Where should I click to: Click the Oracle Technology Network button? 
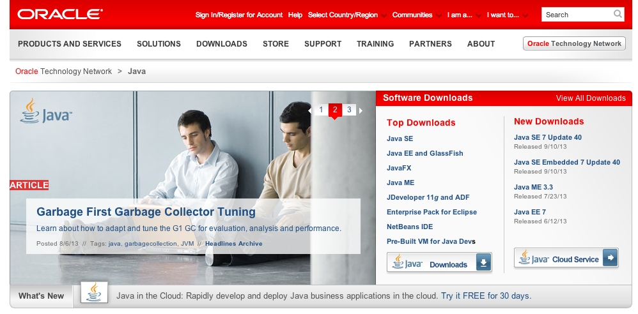tap(574, 43)
